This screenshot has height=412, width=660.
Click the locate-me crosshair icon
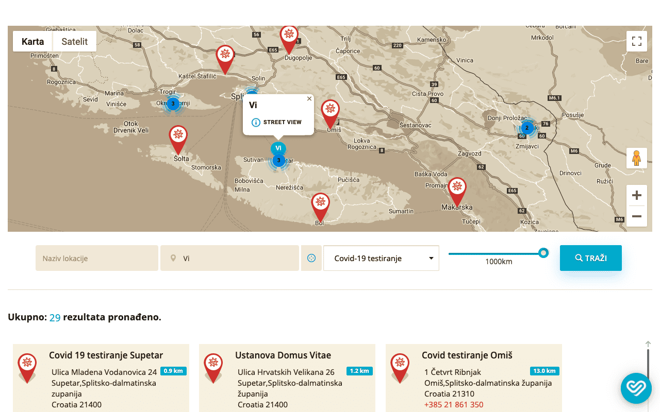[311, 259]
